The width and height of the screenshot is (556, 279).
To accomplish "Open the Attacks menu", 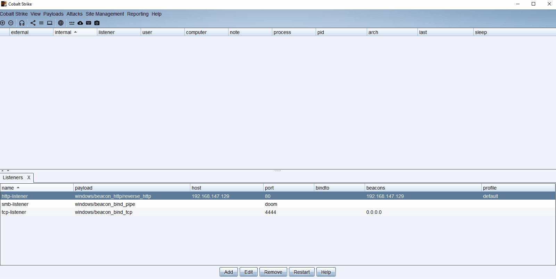I will [74, 14].
